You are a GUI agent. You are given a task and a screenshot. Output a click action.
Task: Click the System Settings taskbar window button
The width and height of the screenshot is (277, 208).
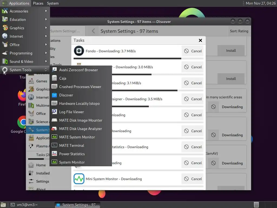[x=77, y=205]
